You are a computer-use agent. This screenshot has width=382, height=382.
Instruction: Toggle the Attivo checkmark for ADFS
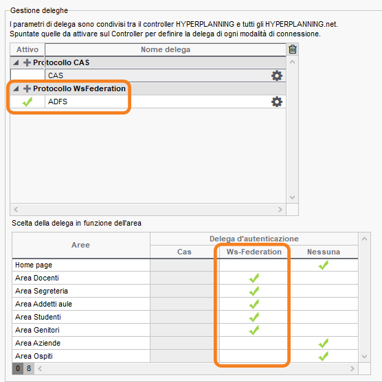(27, 102)
